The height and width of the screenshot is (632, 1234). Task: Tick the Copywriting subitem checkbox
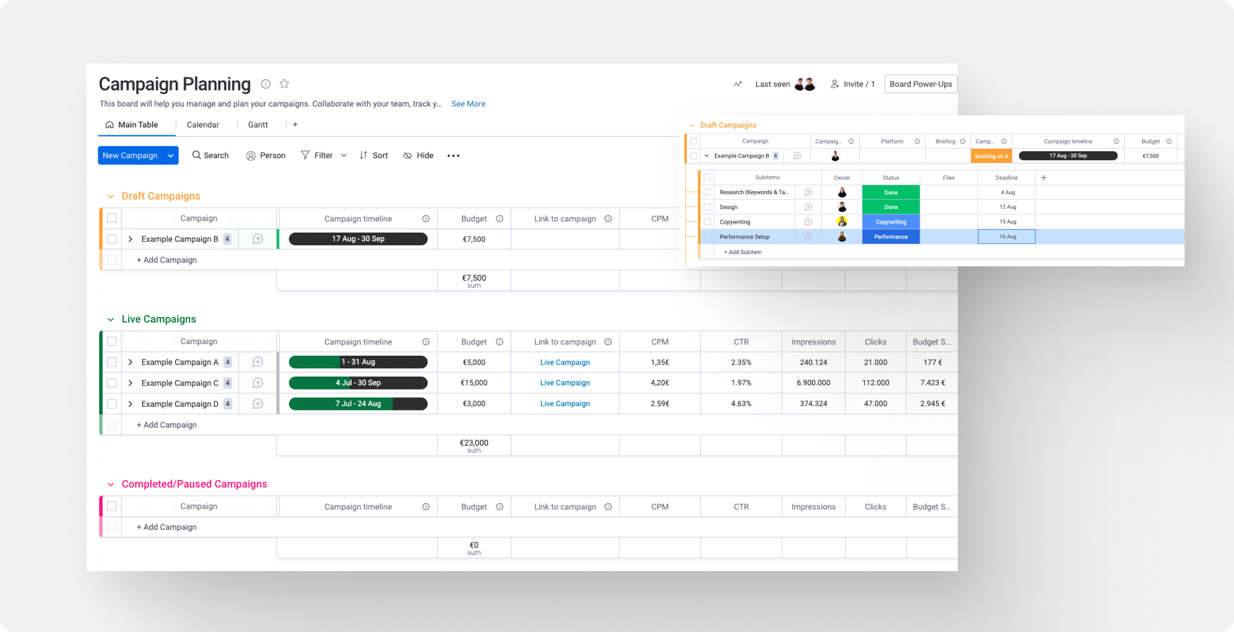(707, 222)
